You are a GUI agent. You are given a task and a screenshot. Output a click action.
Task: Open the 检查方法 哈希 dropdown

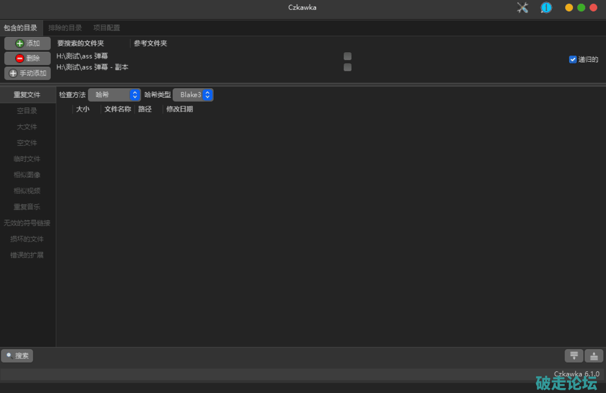115,95
